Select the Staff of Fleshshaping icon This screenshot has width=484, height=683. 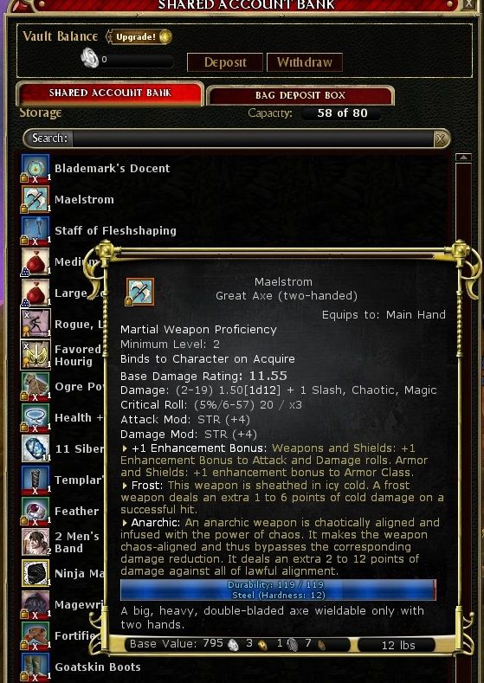point(35,230)
